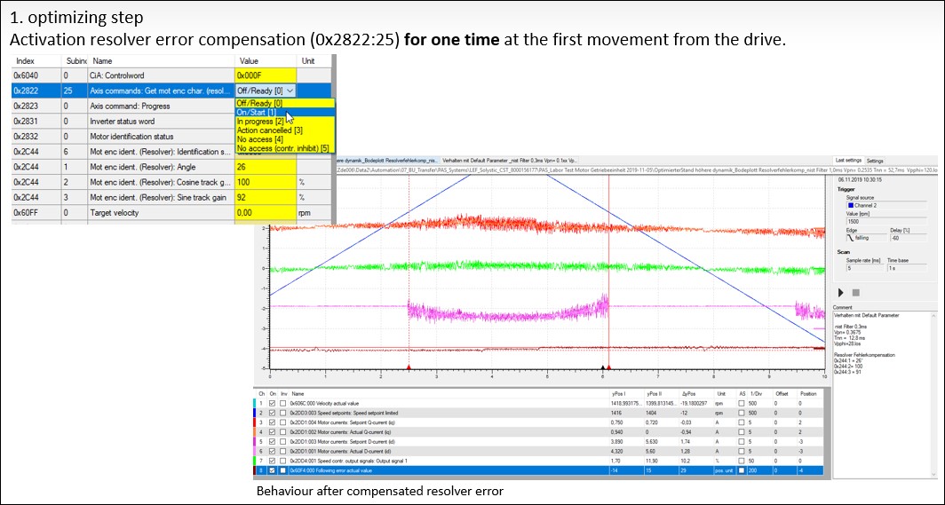The width and height of the screenshot is (945, 505).
Task: Open the Last settings tab
Action: pos(848,161)
